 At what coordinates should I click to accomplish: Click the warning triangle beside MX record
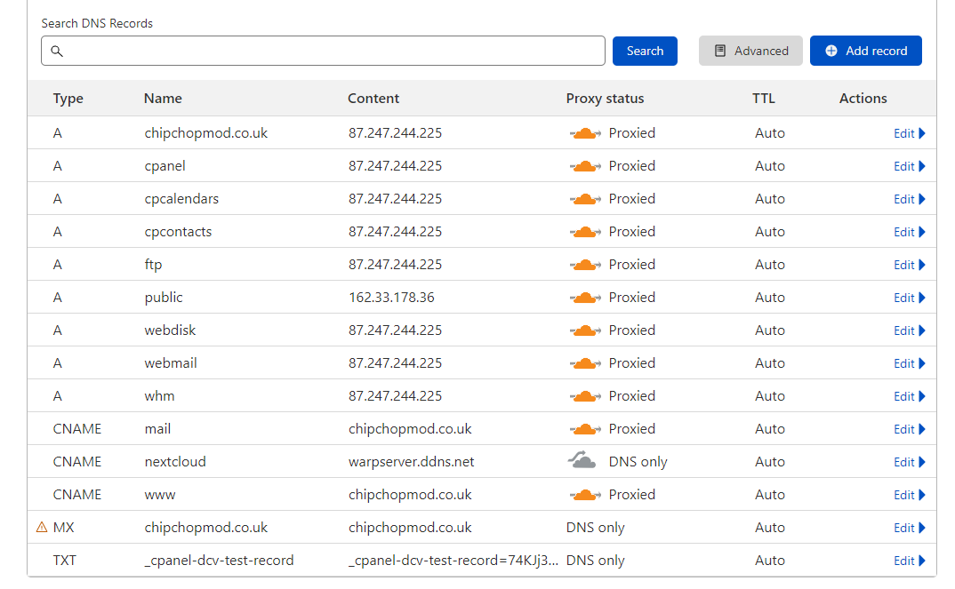coord(42,528)
